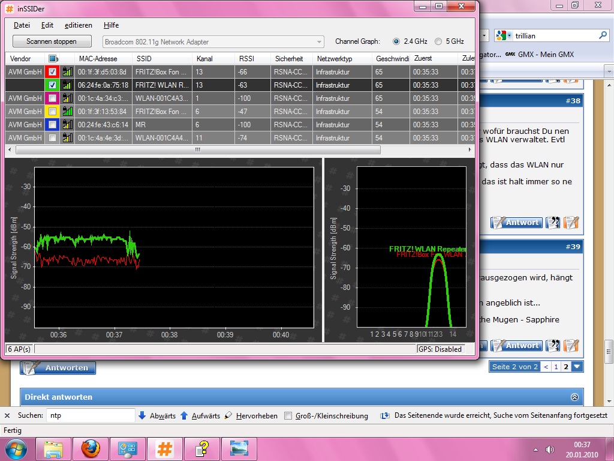This screenshot has height=461, width=614.
Task: Uncheck the red checkbox for MAC 00:1f:3f:d5:03:8d
Action: pyautogui.click(x=53, y=72)
